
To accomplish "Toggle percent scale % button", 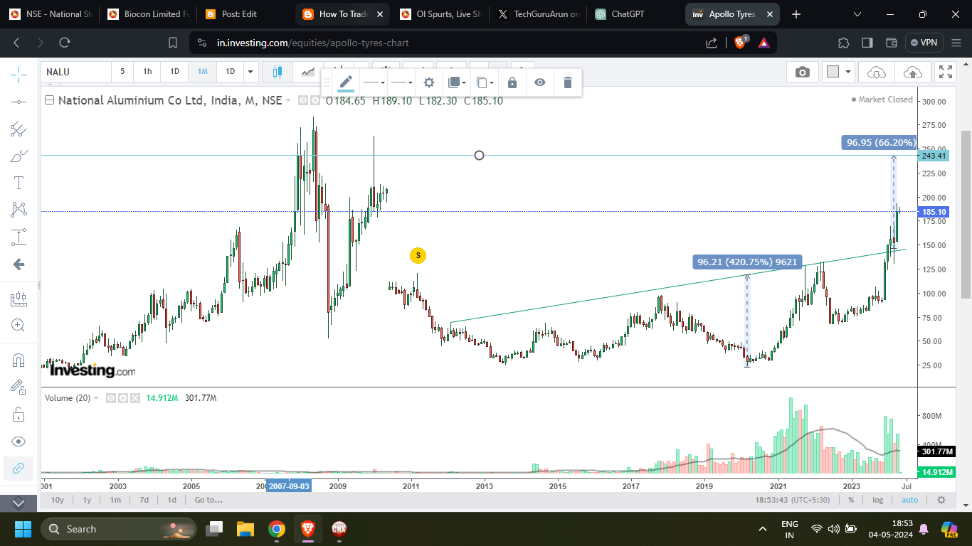I will tap(851, 500).
